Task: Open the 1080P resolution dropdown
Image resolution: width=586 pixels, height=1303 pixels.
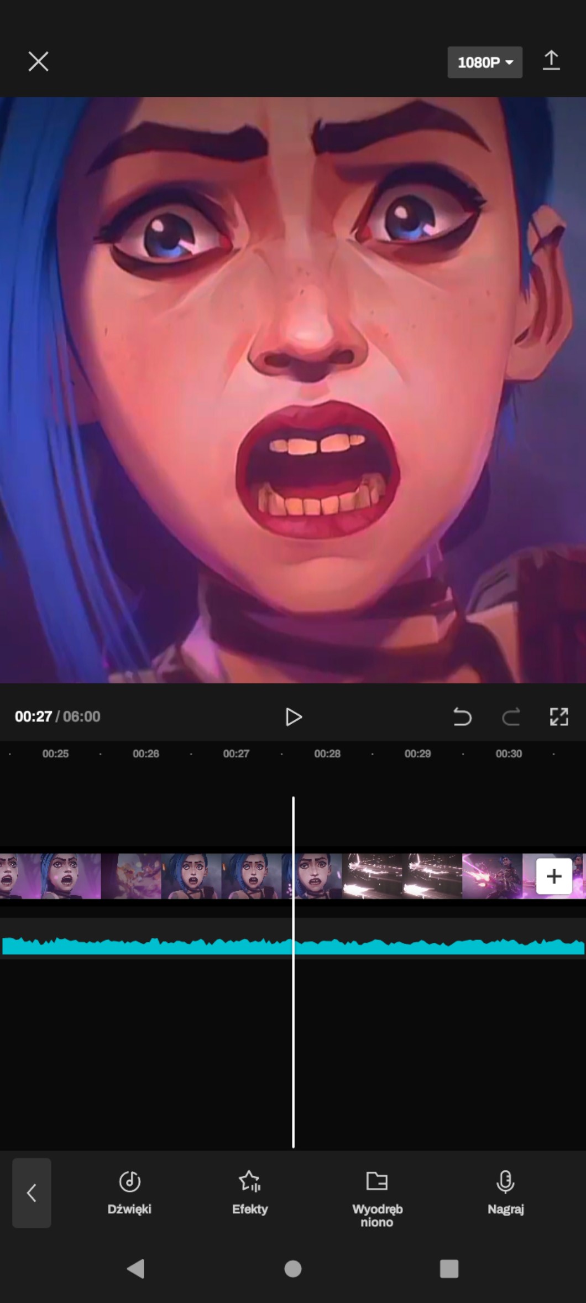Action: pyautogui.click(x=484, y=63)
